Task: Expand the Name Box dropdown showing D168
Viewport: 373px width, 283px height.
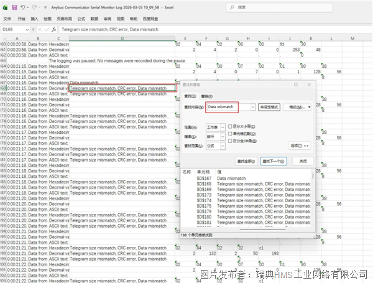Action: point(27,30)
